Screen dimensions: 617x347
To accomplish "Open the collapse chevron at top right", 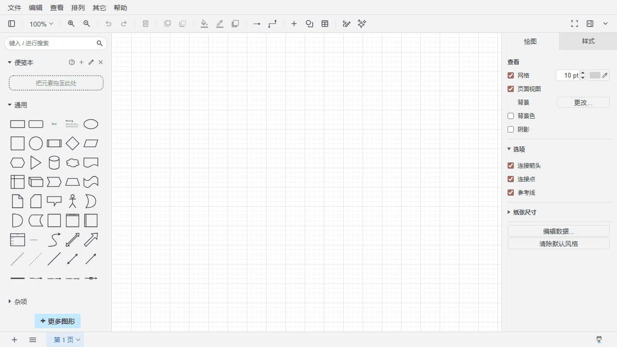I will click(605, 24).
